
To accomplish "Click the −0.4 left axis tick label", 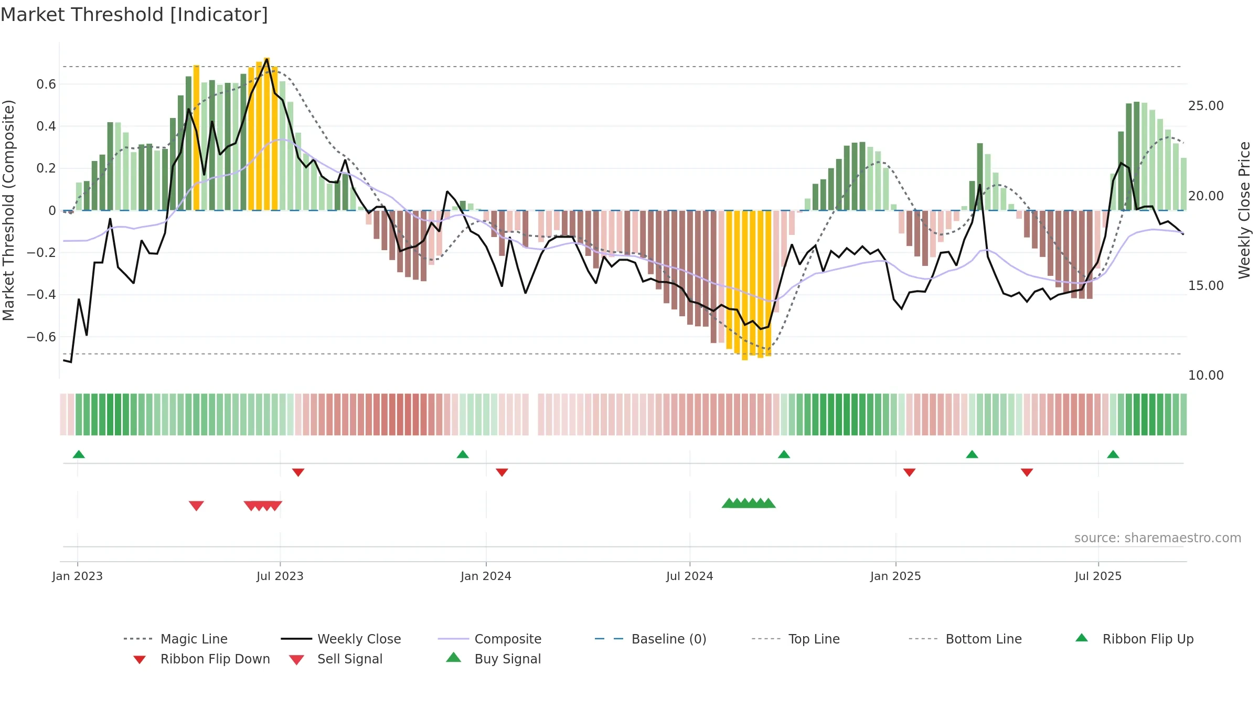I will (x=41, y=295).
